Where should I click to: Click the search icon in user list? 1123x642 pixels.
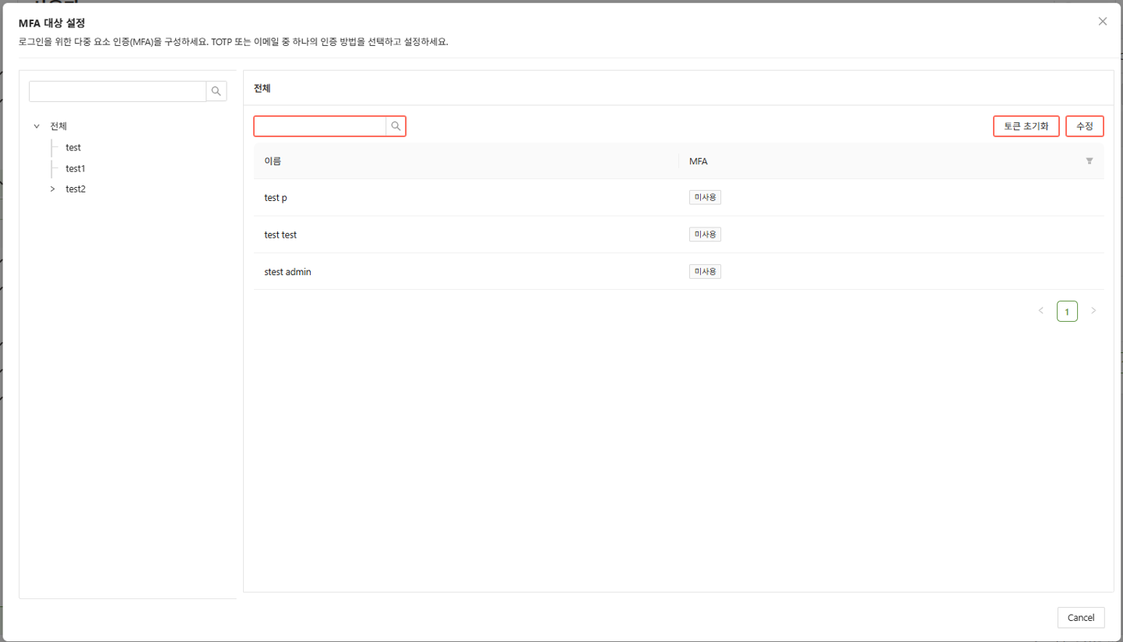coord(396,126)
